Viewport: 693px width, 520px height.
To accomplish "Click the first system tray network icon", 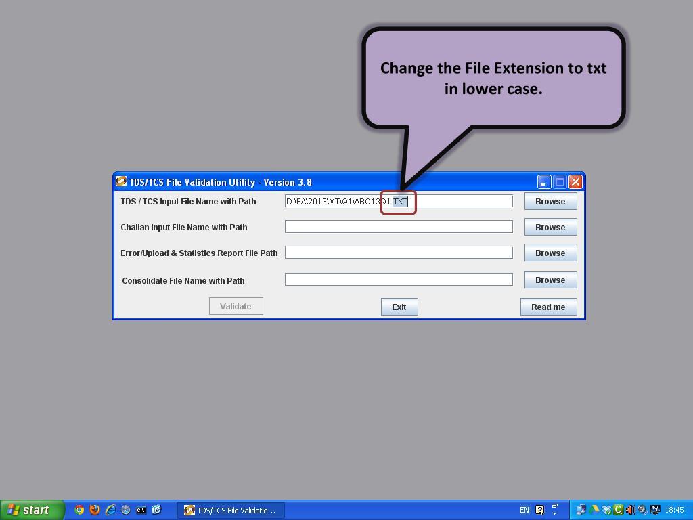I will [581, 510].
